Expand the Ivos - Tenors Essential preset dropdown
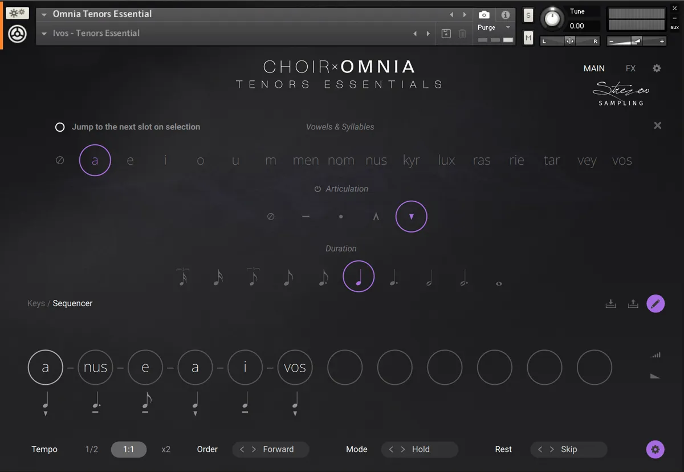The width and height of the screenshot is (684, 472). pyautogui.click(x=44, y=34)
